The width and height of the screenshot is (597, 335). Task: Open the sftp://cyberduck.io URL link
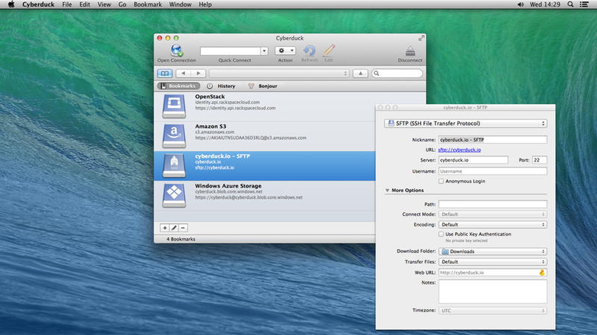point(459,150)
